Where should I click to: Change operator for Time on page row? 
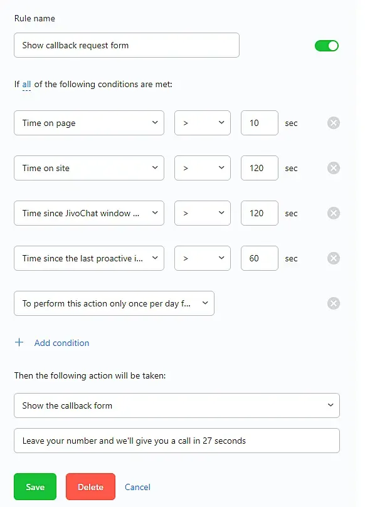pos(203,123)
